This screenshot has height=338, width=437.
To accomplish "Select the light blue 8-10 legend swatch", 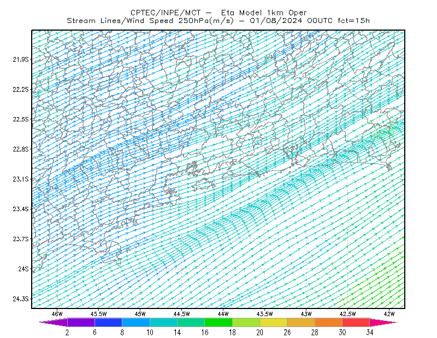I will pos(136,322).
